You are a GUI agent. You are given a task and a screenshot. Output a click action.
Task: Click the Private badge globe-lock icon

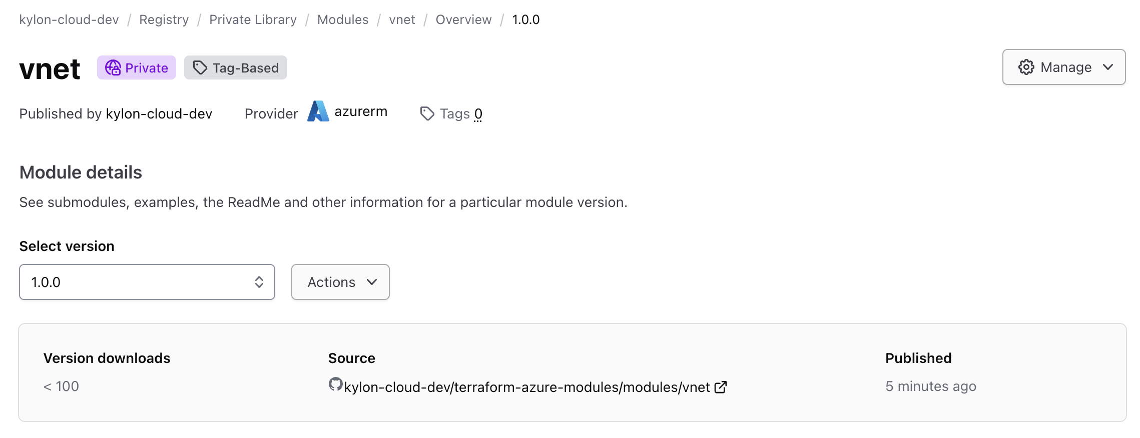click(113, 67)
